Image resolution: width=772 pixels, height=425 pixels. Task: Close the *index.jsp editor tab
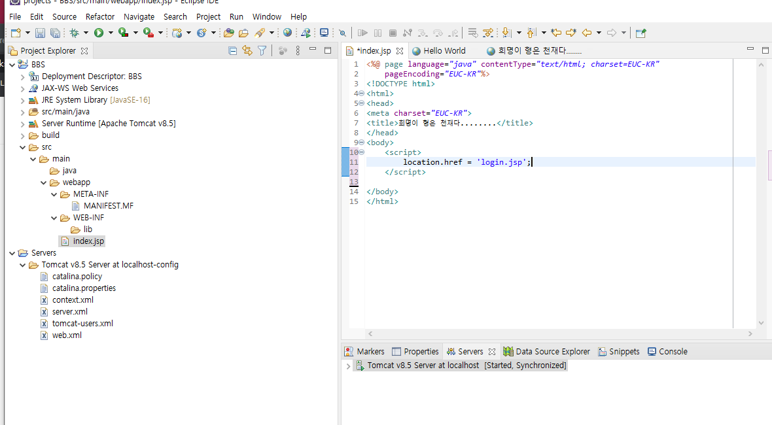click(400, 50)
